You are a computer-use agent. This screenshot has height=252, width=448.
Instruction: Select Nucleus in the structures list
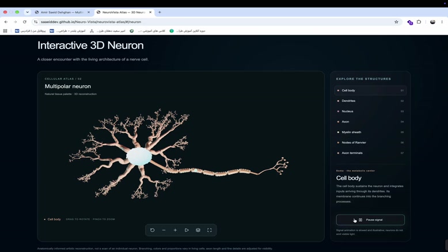pyautogui.click(x=370, y=111)
